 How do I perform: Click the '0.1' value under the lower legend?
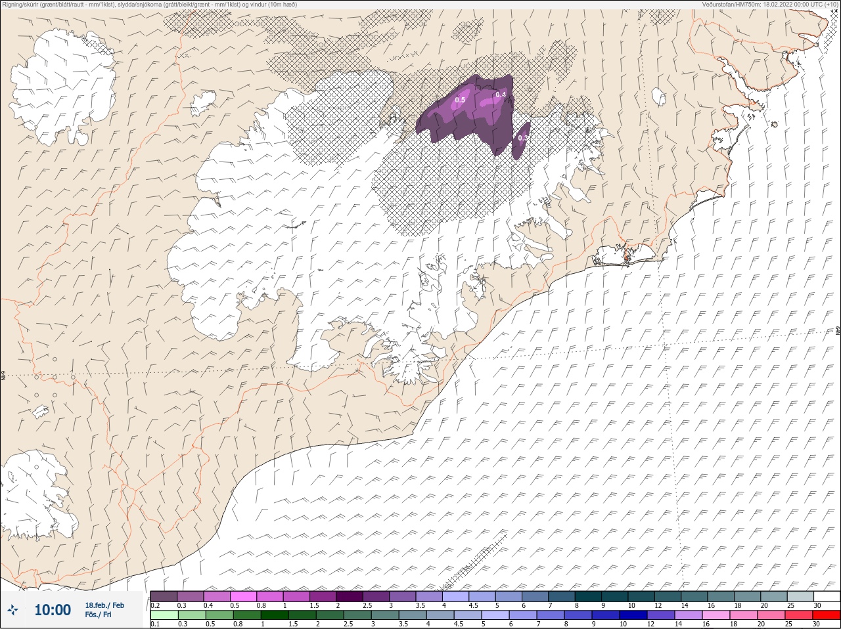tap(156, 624)
